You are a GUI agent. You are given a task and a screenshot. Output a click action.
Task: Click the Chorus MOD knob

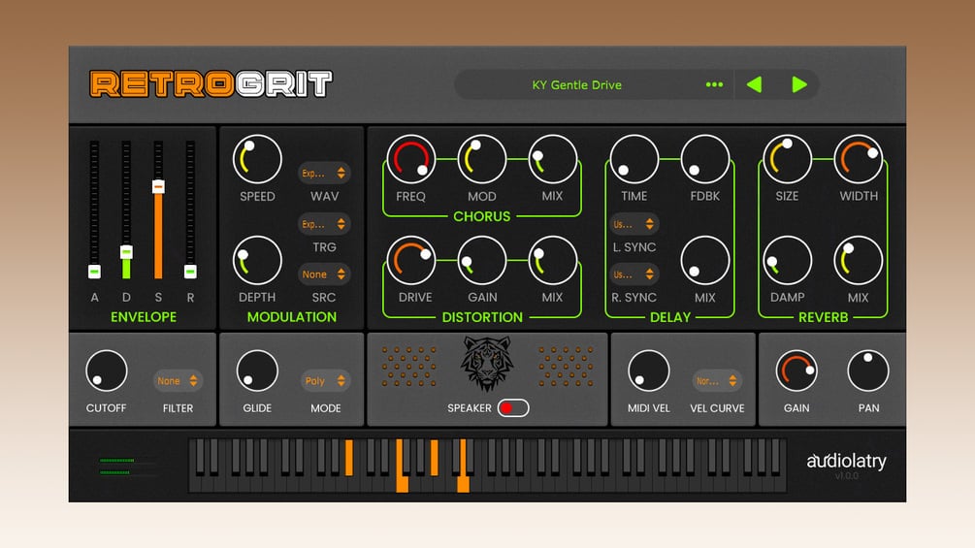pos(482,159)
